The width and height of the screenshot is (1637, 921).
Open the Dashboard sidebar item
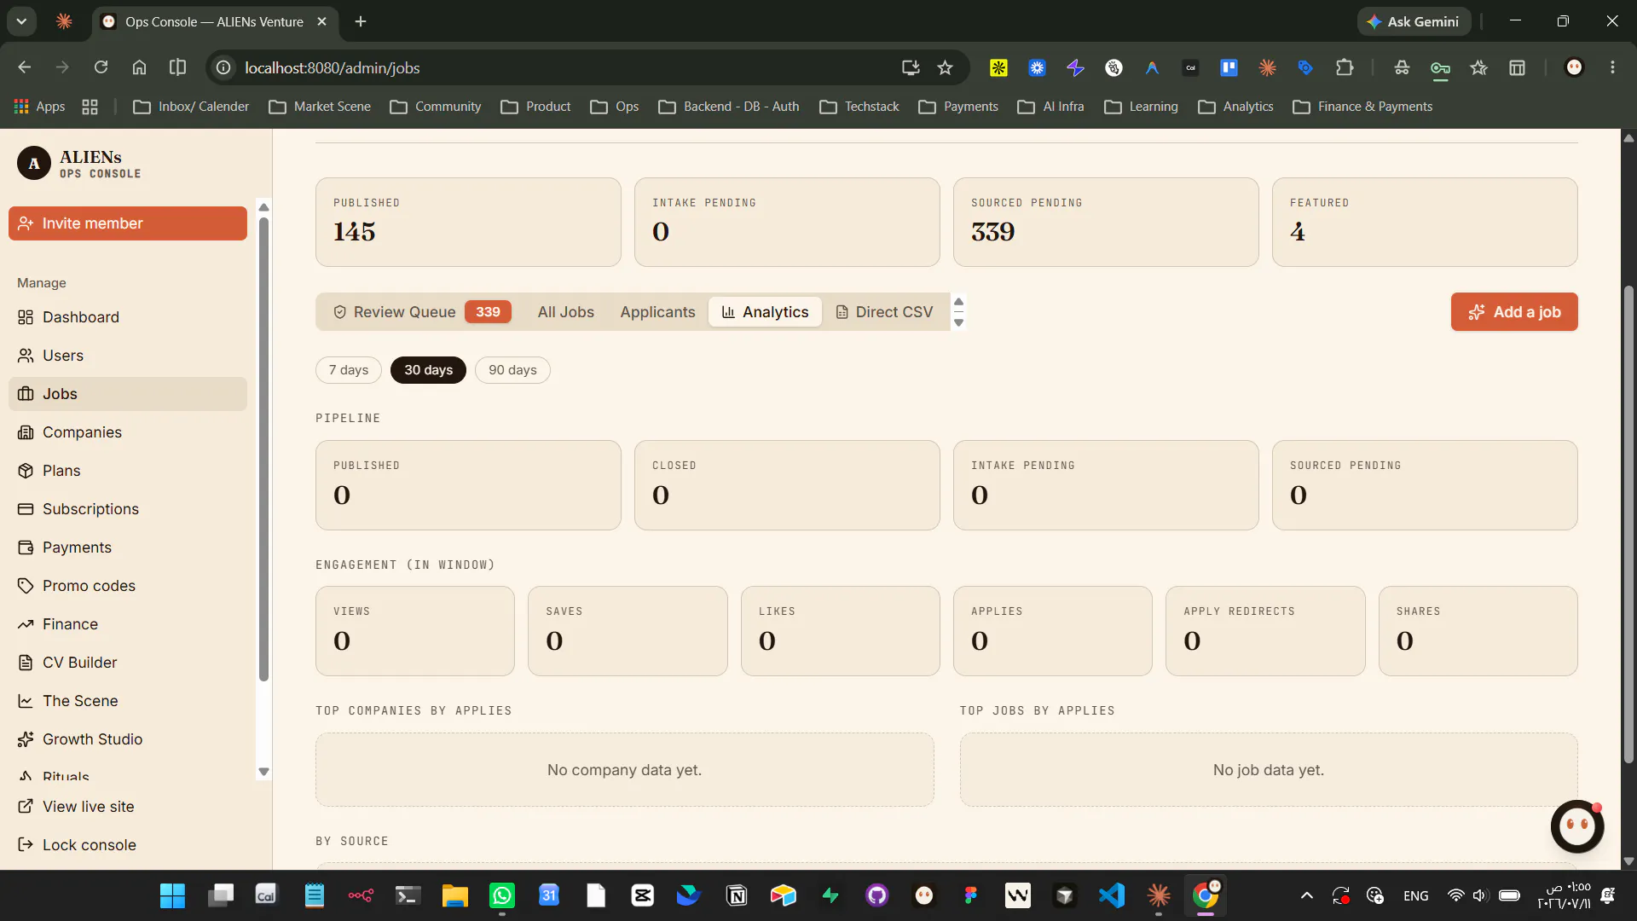(128, 317)
